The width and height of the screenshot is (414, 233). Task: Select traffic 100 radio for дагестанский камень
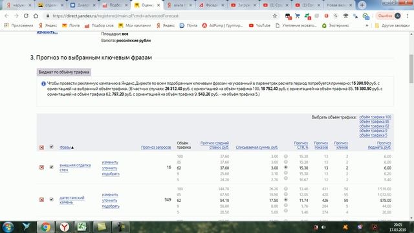286,189
